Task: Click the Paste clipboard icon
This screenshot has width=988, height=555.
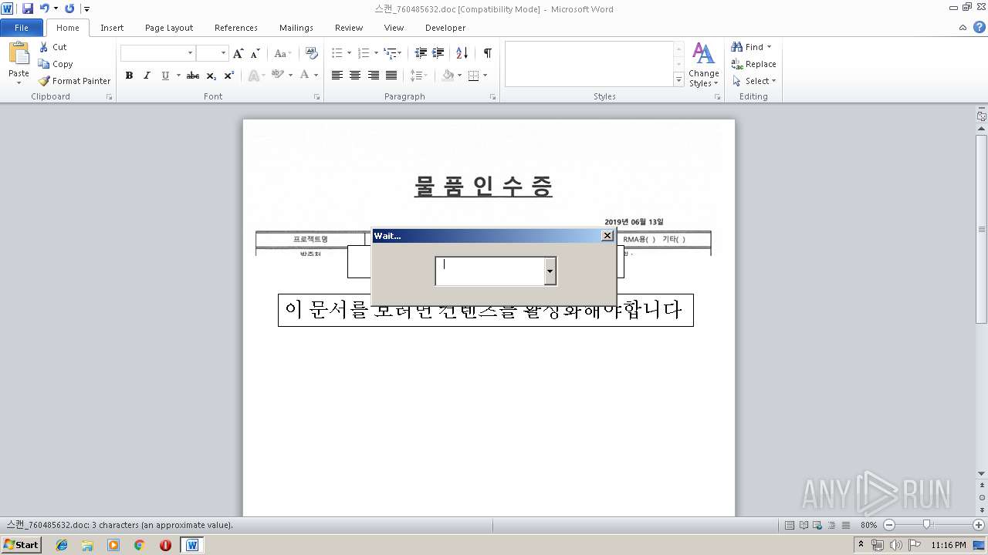Action: pyautogui.click(x=19, y=54)
